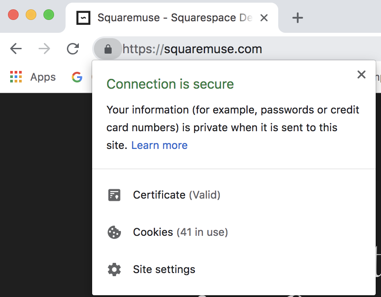
Task: Maximize window with green button
Action: tap(49, 15)
